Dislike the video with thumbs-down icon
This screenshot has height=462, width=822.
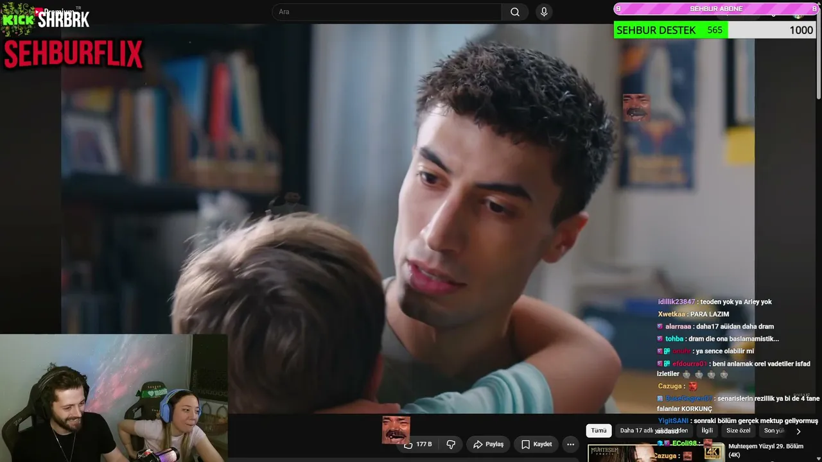(451, 444)
